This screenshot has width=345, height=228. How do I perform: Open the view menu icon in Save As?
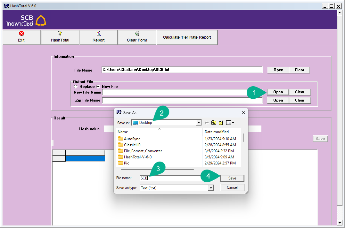coord(230,123)
